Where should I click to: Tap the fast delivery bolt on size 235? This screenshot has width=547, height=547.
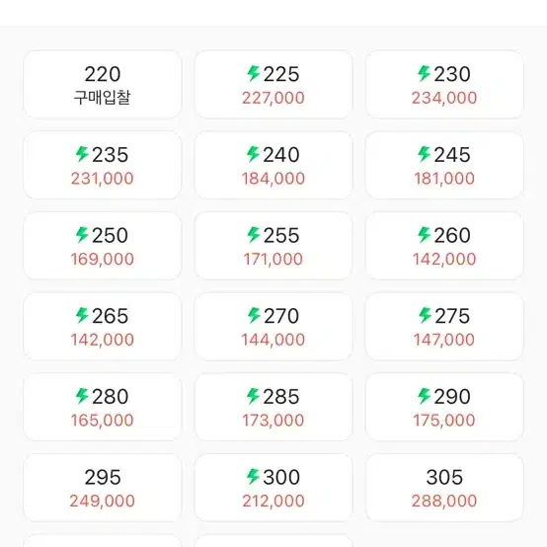(x=82, y=154)
